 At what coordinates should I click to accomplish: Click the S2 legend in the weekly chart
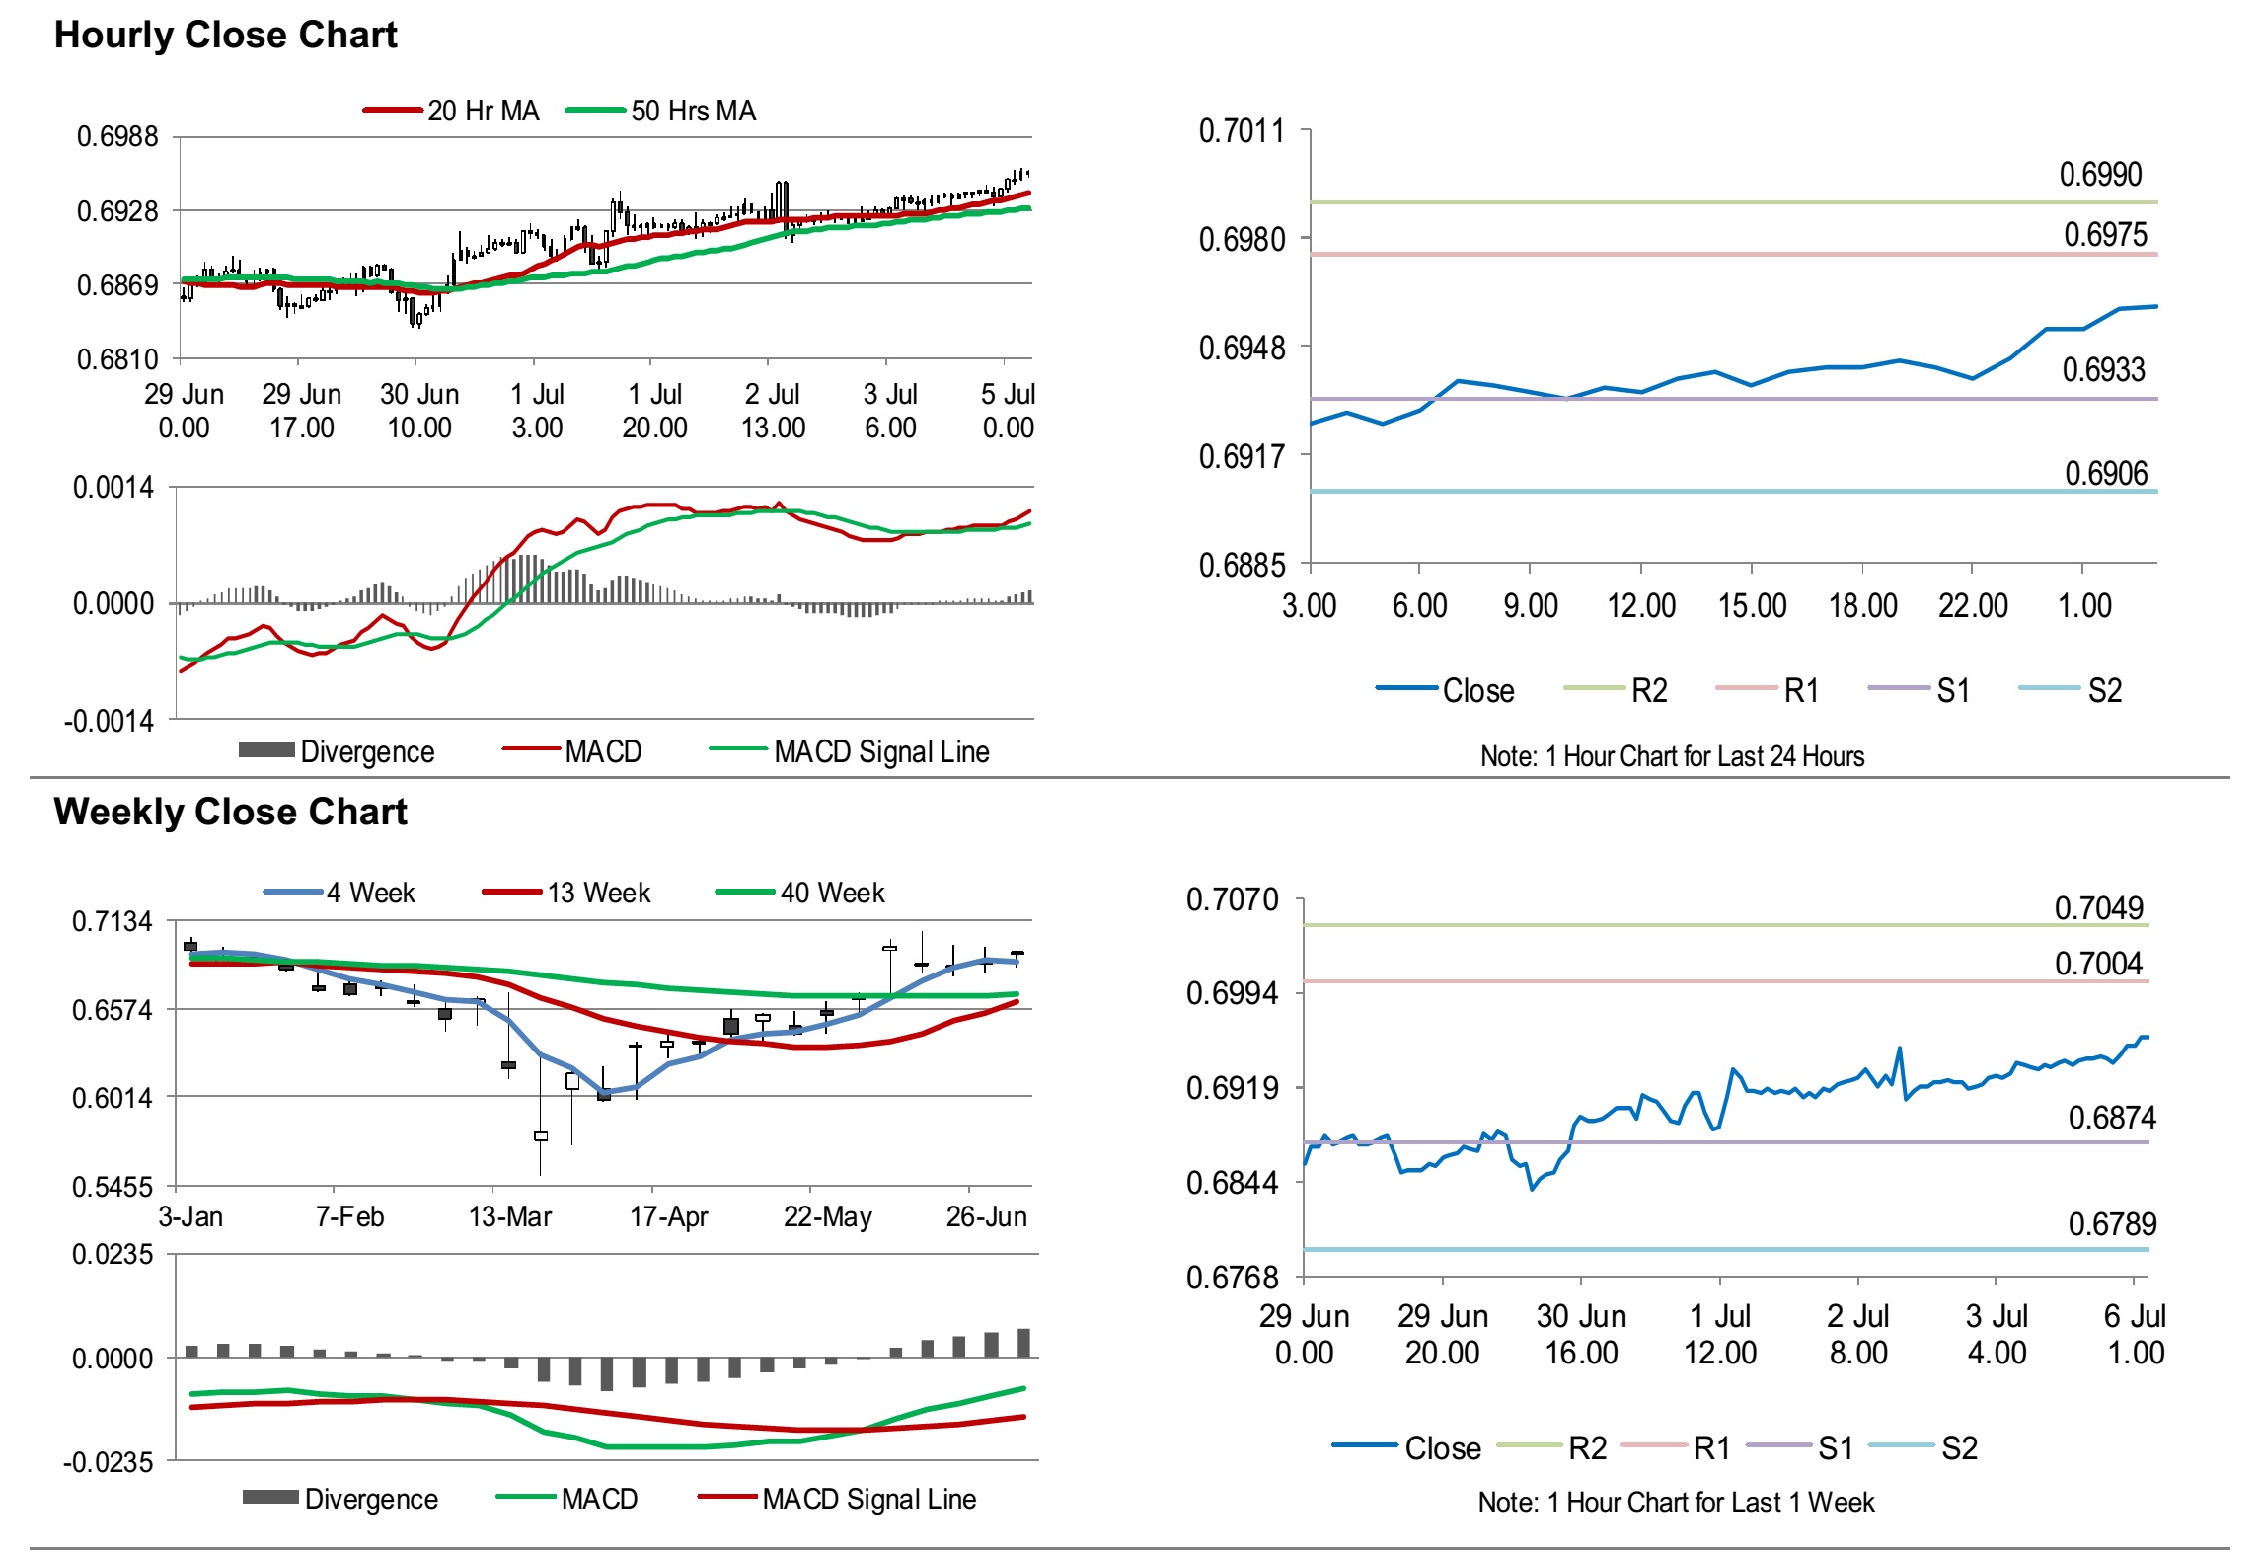(x=1958, y=1448)
